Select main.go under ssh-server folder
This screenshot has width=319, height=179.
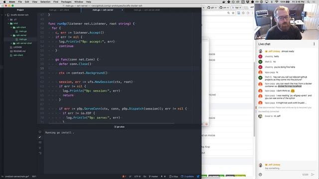pos(23,39)
